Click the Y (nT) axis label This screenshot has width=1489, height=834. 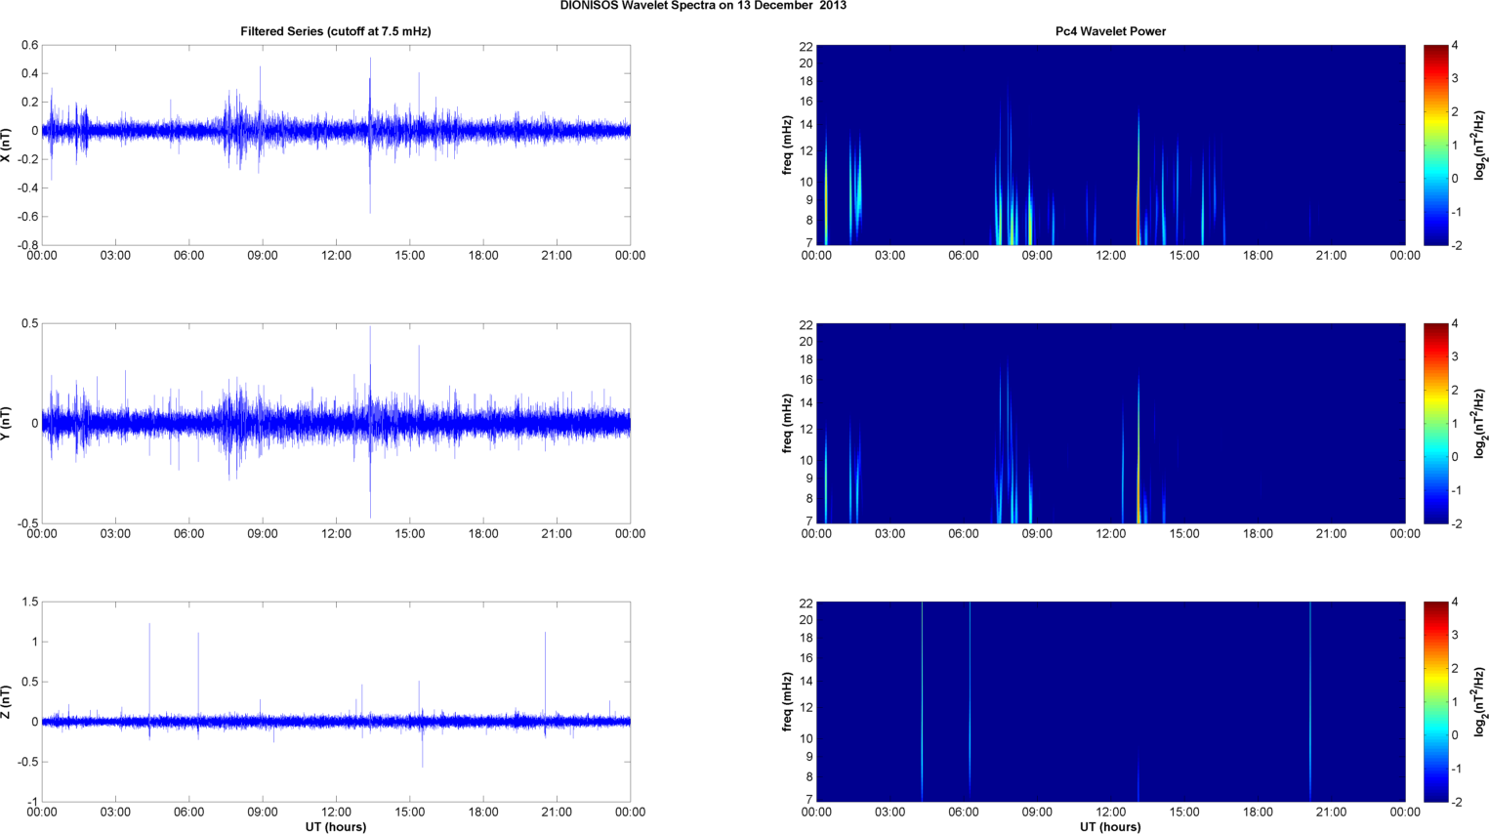[7, 423]
